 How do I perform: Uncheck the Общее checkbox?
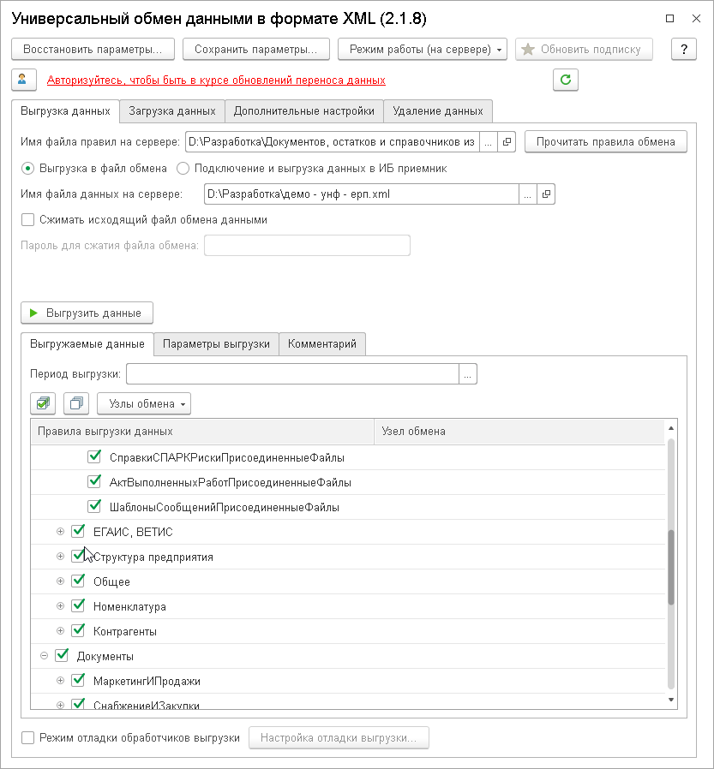[78, 581]
